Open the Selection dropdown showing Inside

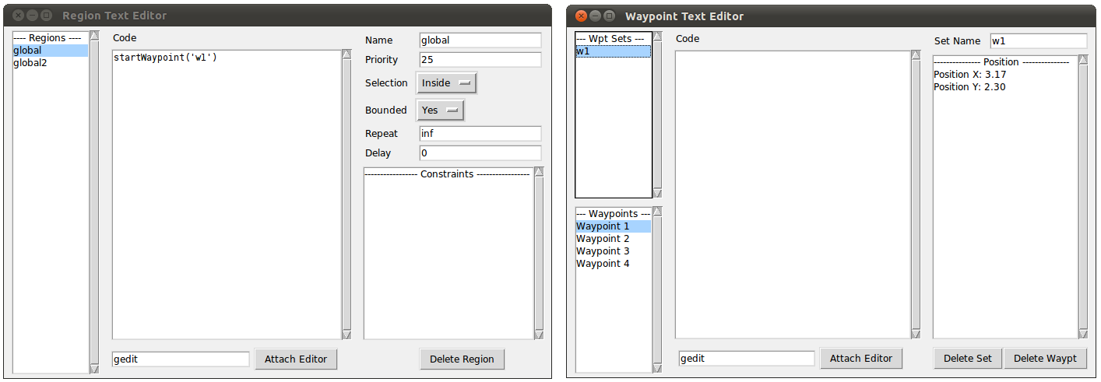click(x=447, y=83)
